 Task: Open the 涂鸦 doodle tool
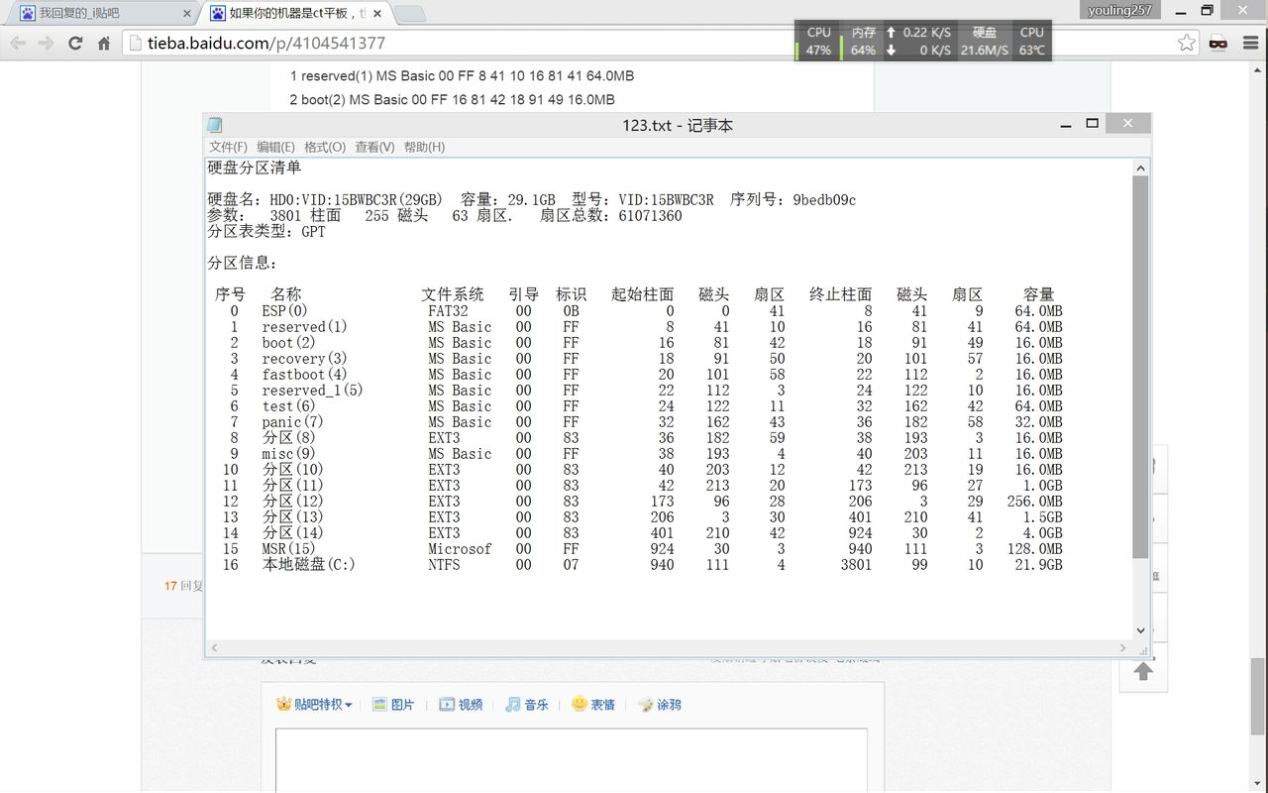(659, 705)
